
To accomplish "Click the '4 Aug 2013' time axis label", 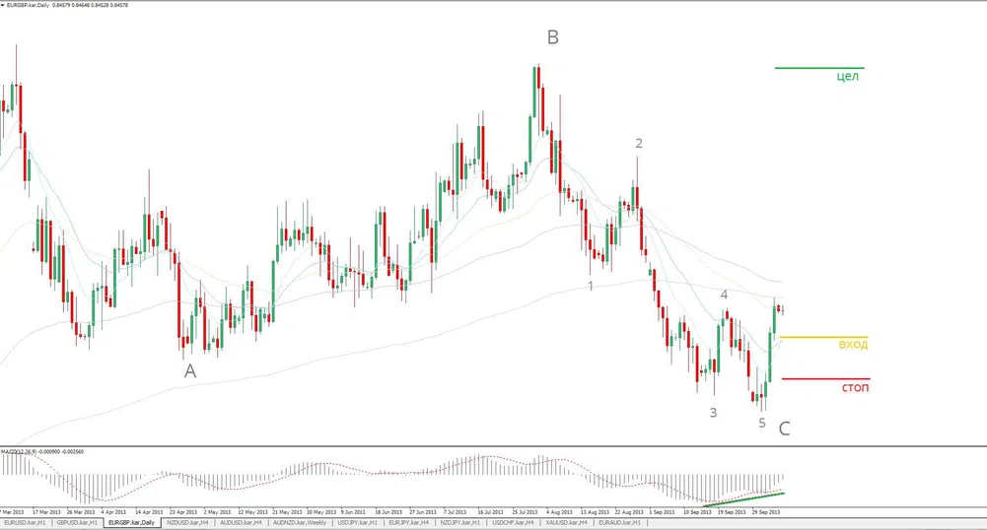I will click(559, 512).
